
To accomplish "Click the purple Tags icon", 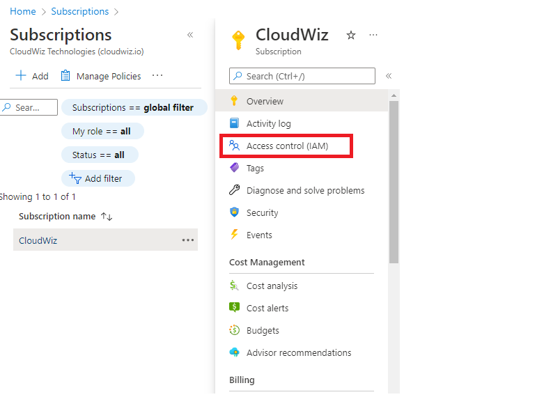I will [x=235, y=169].
